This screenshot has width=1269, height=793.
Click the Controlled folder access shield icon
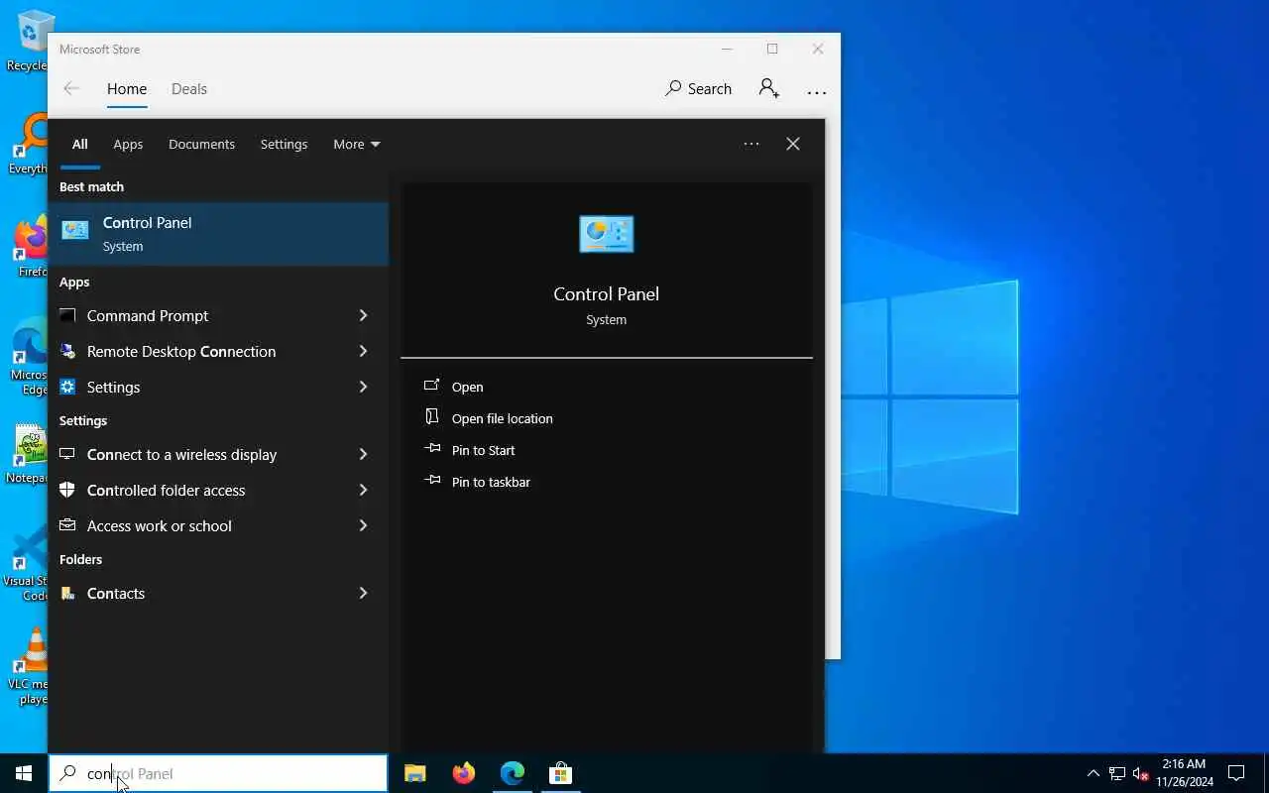click(x=67, y=490)
